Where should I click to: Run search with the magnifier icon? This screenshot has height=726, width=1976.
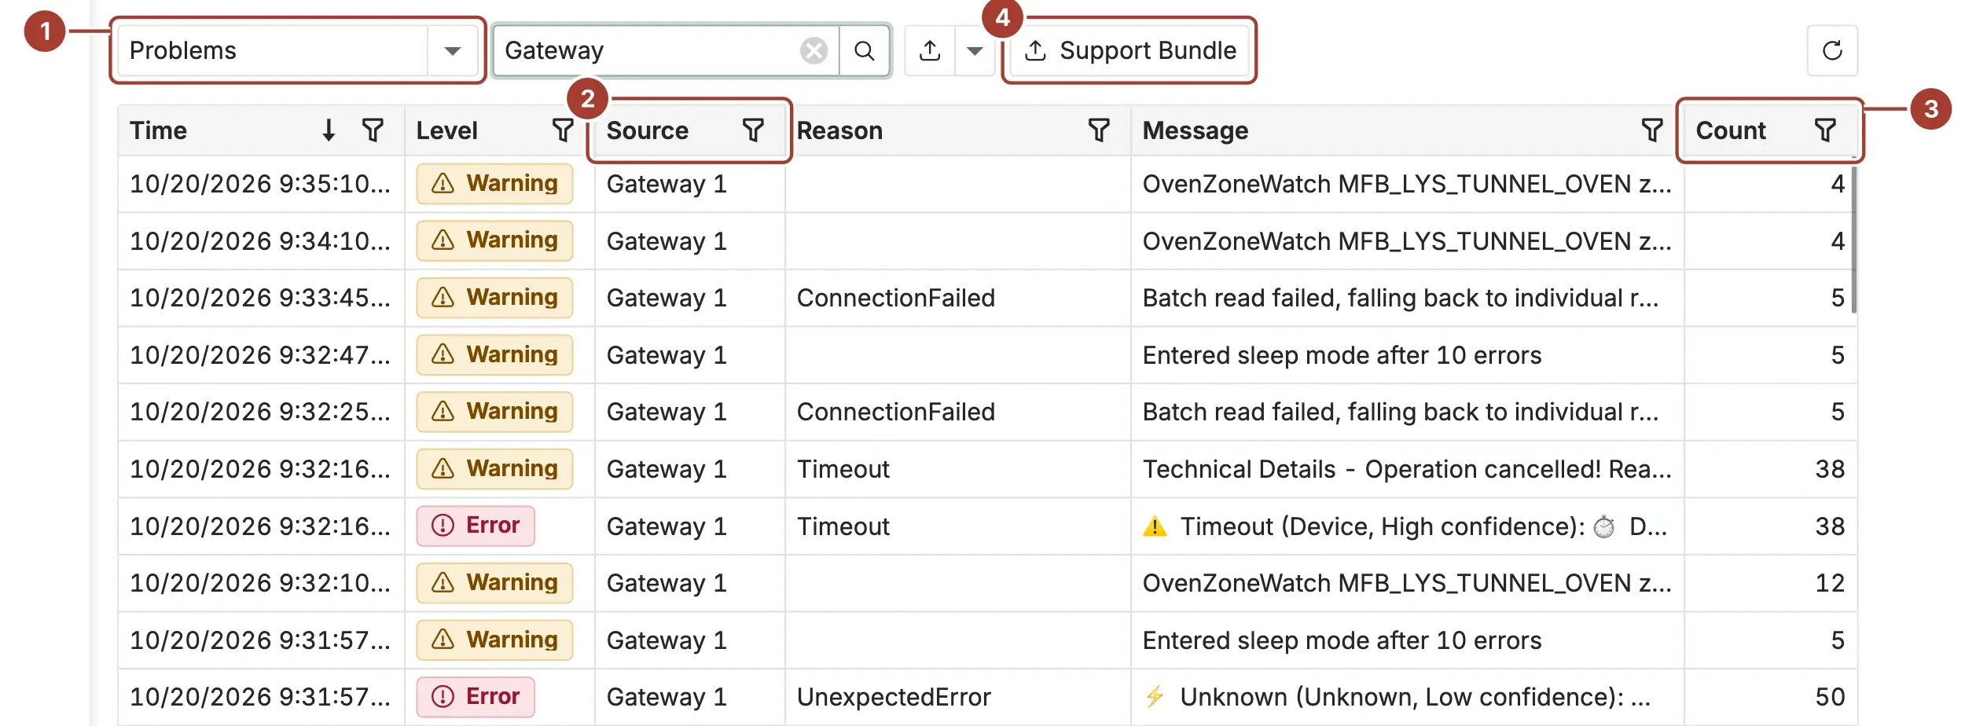pyautogui.click(x=864, y=51)
